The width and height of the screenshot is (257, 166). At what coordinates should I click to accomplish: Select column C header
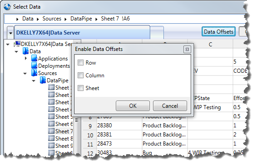click(210, 44)
